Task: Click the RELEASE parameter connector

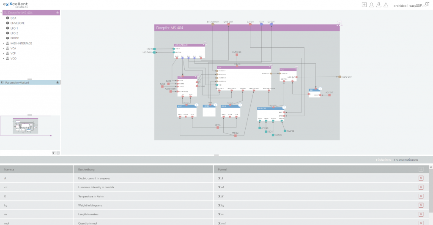Action: [285, 131]
